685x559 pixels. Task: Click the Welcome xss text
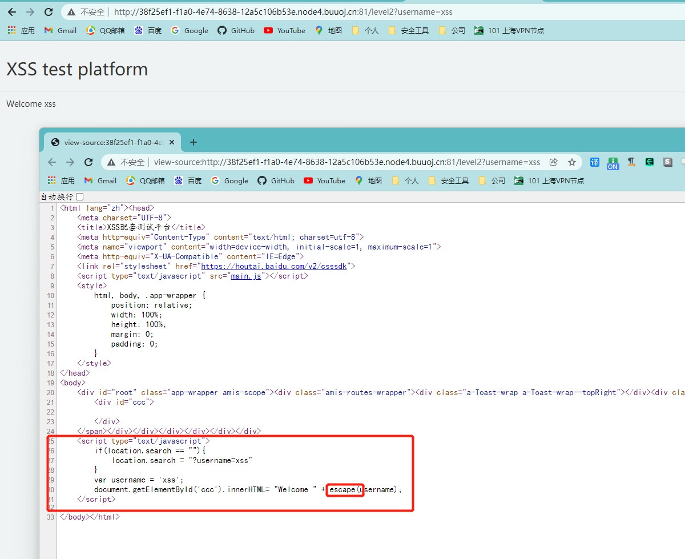(31, 103)
